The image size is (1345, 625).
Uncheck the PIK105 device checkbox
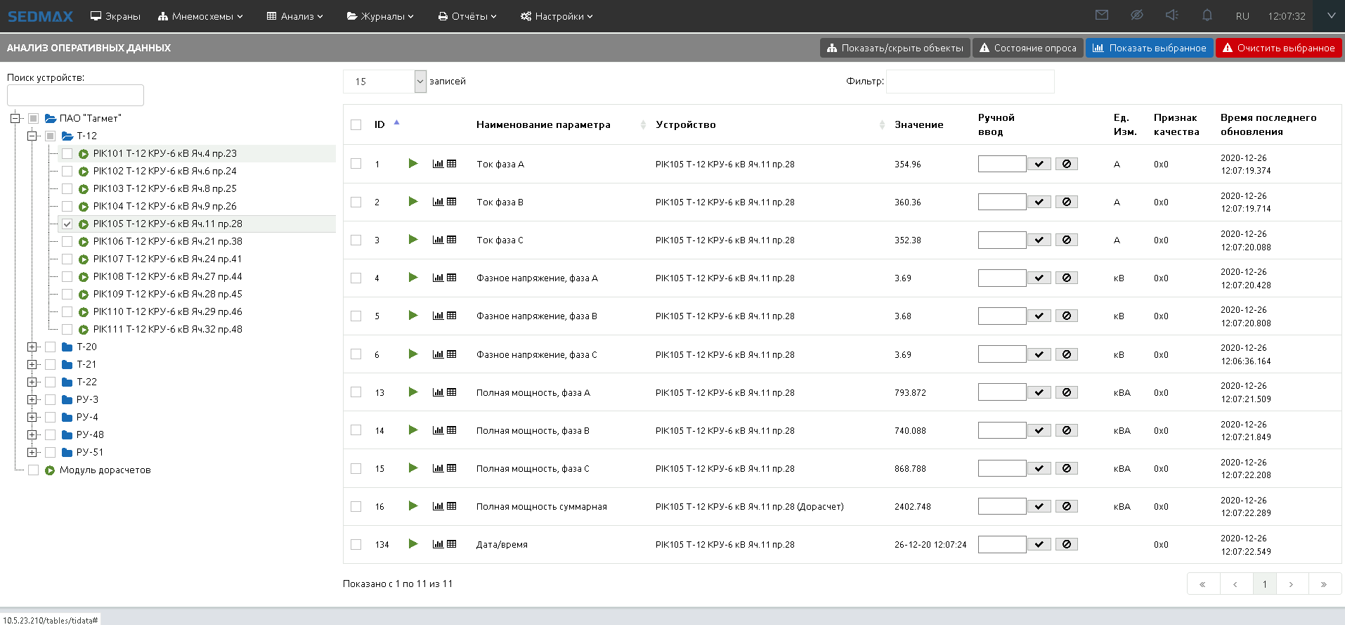67,224
